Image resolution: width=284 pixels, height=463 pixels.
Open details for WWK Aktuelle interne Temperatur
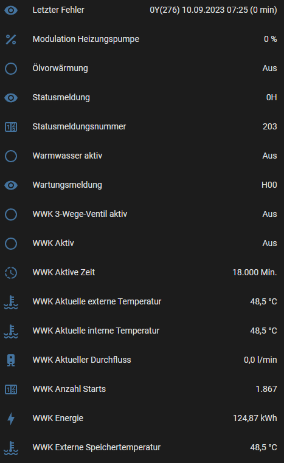[142, 331]
